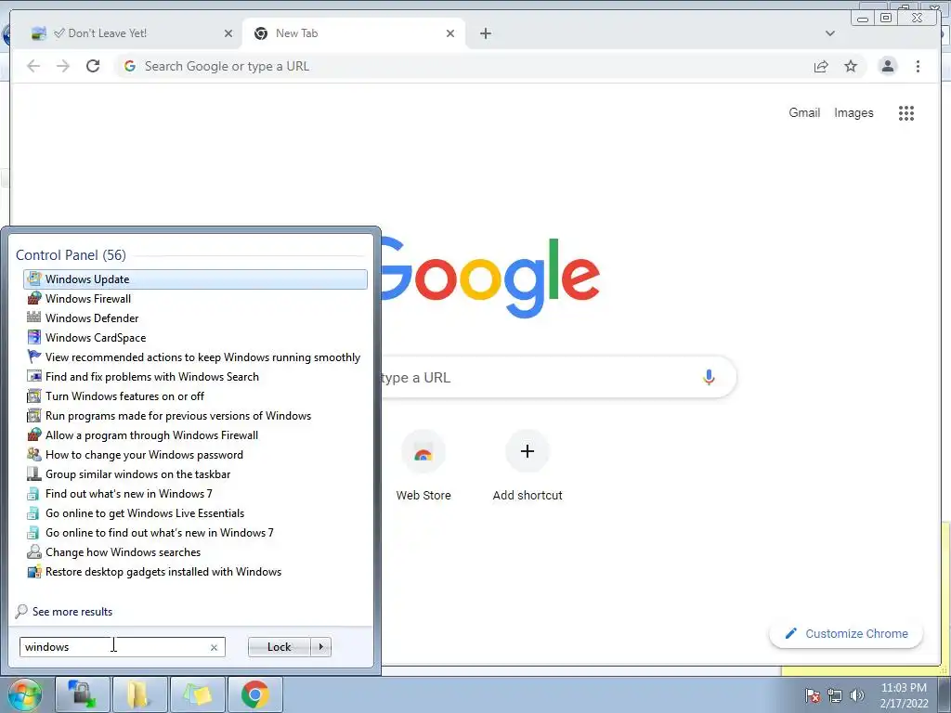Close the 'Don't Leave Yet!' tab
Image resolution: width=951 pixels, height=713 pixels.
coord(228,33)
